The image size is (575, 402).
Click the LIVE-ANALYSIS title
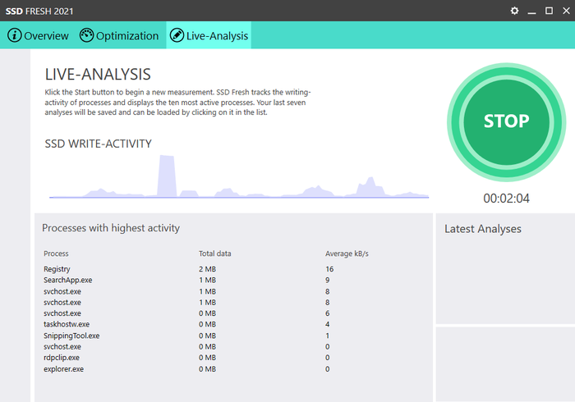(98, 75)
